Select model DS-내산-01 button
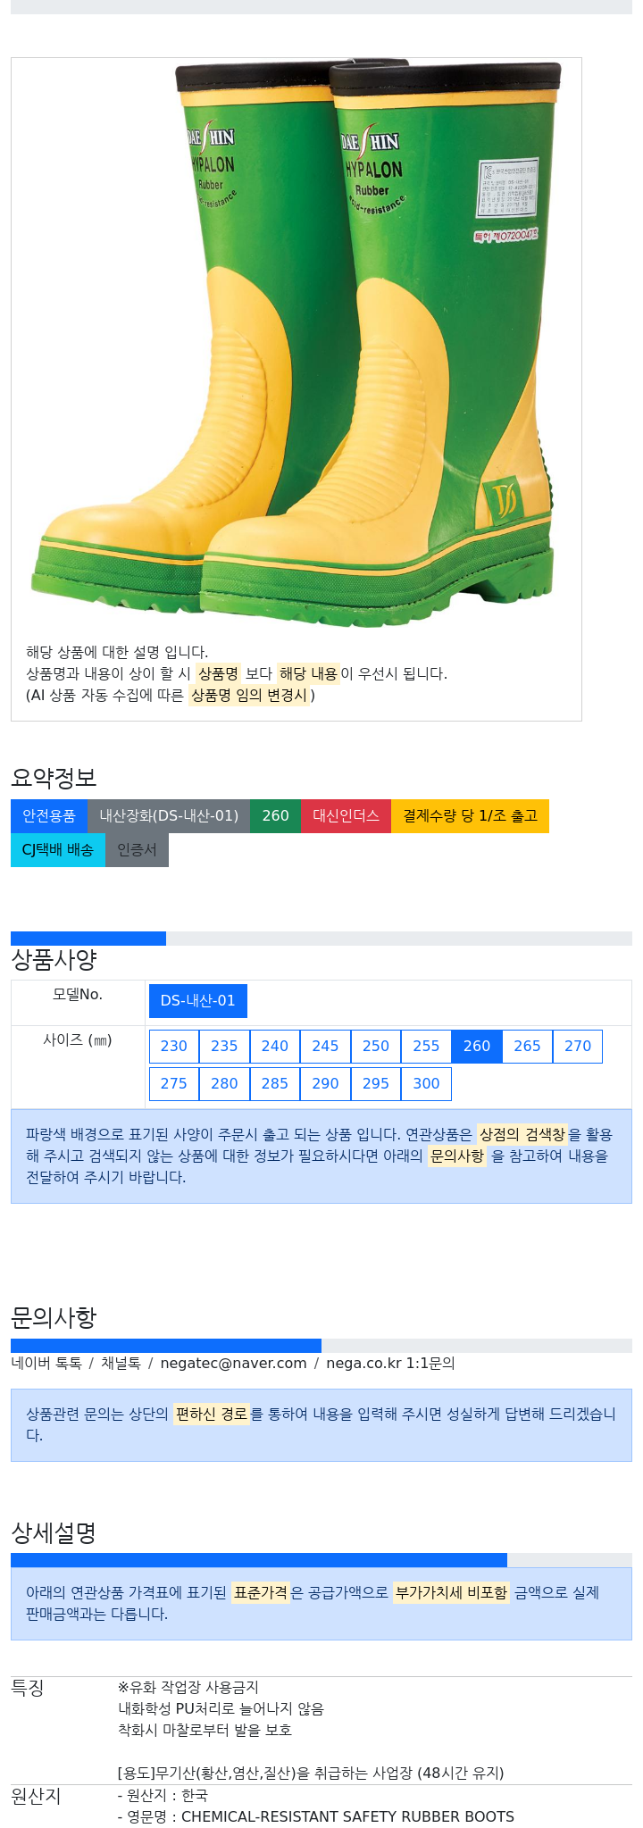This screenshot has height=1828, width=643. pos(198,1001)
